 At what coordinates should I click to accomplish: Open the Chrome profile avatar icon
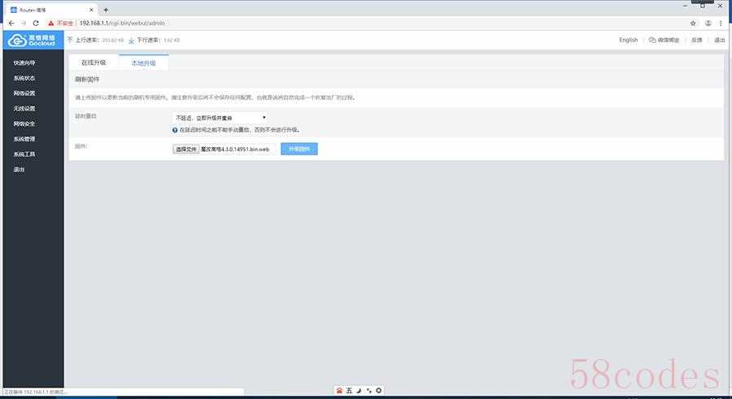pyautogui.click(x=708, y=23)
